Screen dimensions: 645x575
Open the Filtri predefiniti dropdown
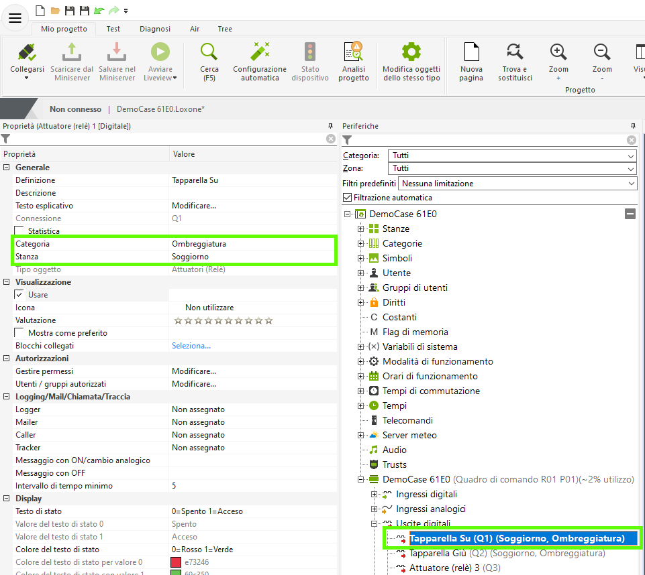(x=517, y=184)
